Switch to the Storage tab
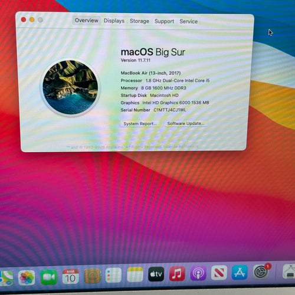 pyautogui.click(x=139, y=21)
